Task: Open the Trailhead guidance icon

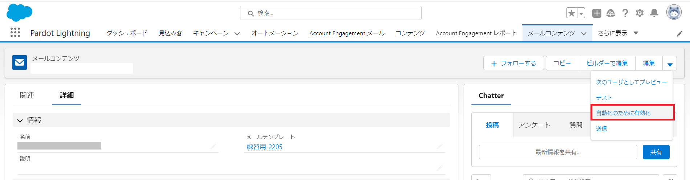Action: click(x=611, y=13)
